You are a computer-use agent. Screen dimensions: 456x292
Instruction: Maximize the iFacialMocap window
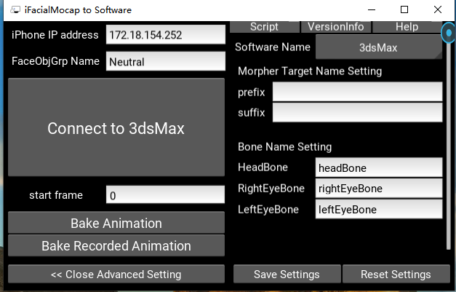point(404,10)
